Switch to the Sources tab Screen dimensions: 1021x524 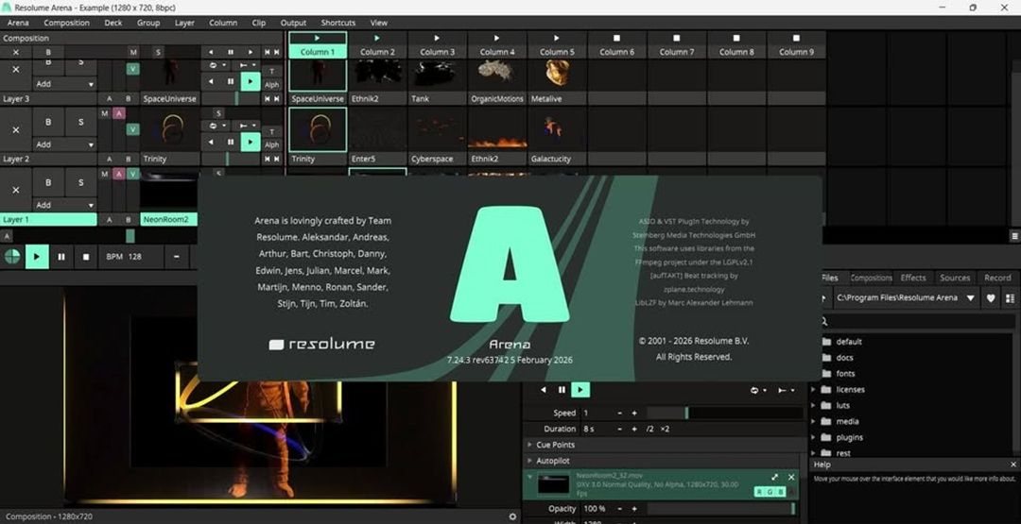point(955,278)
